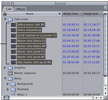Click the Name column sort arrow
The width and height of the screenshot is (108, 100).
[x=59, y=14]
